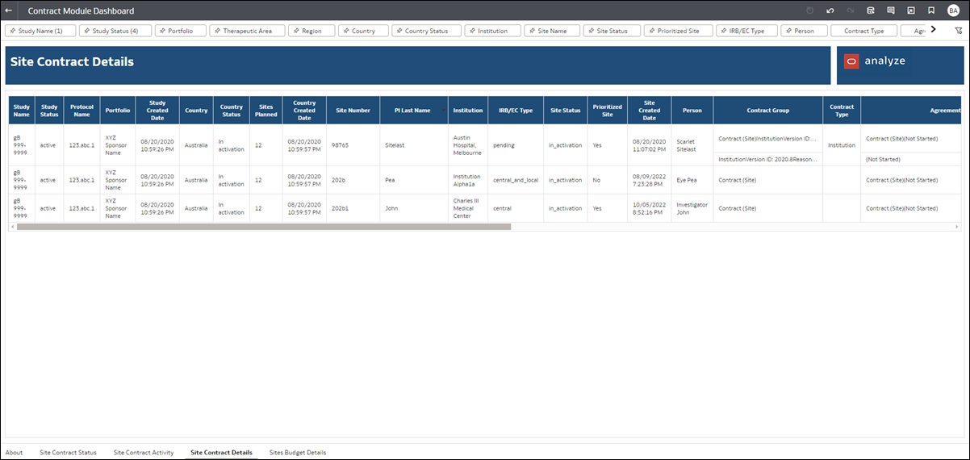This screenshot has width=970, height=460.
Task: Click institution Charles III Medical Center
Action: (467, 208)
